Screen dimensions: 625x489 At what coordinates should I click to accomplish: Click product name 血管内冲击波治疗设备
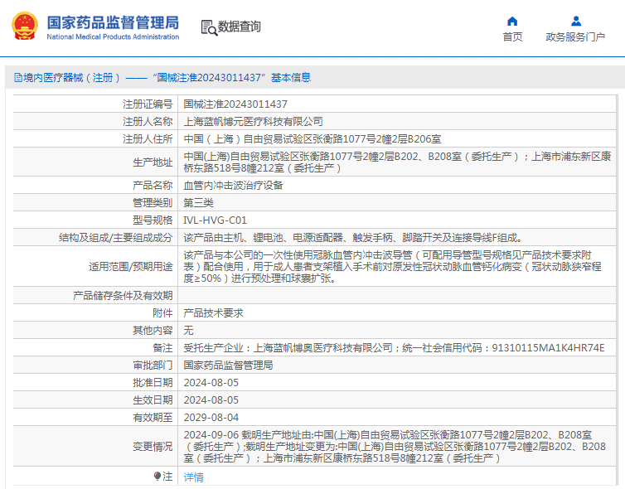coord(233,185)
